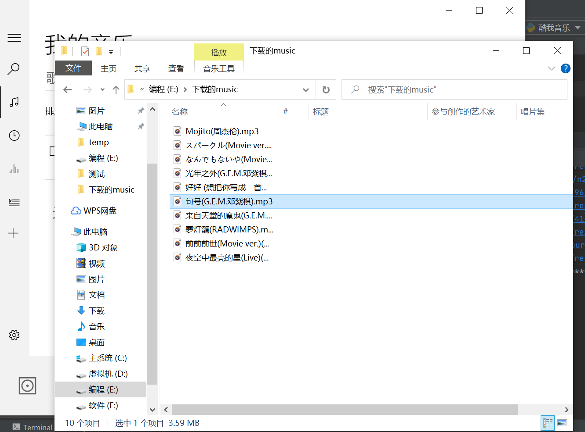
Task: Click the blue help question mark button
Action: [x=565, y=68]
